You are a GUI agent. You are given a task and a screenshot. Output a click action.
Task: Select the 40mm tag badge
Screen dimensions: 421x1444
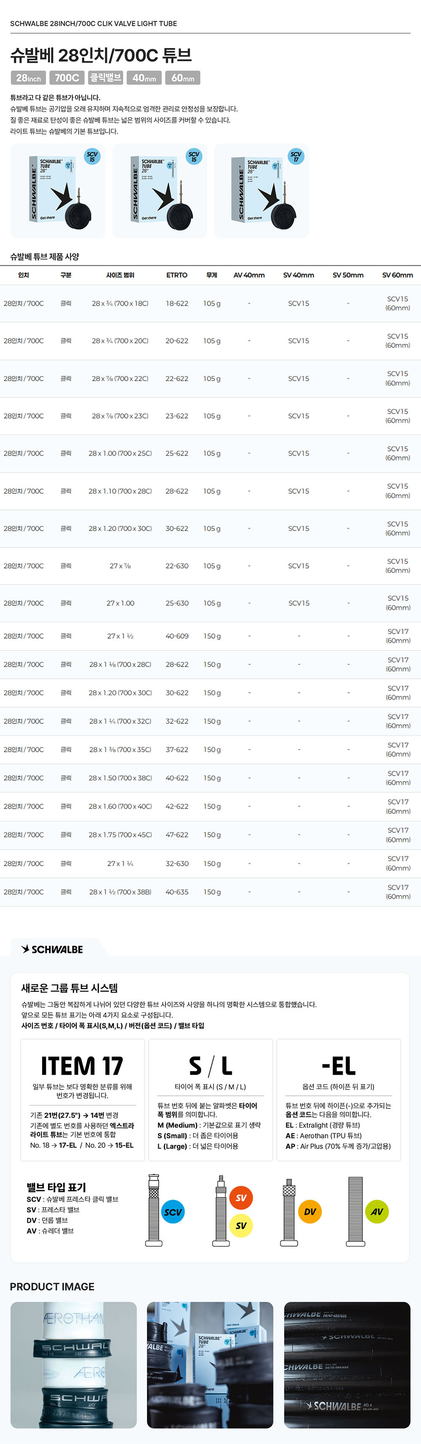[x=144, y=78]
